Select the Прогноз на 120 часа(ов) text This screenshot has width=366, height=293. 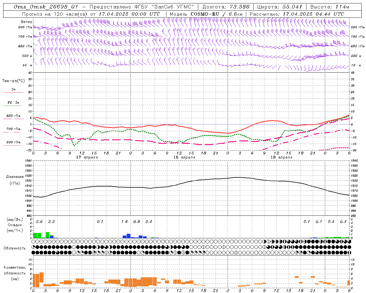(55, 14)
